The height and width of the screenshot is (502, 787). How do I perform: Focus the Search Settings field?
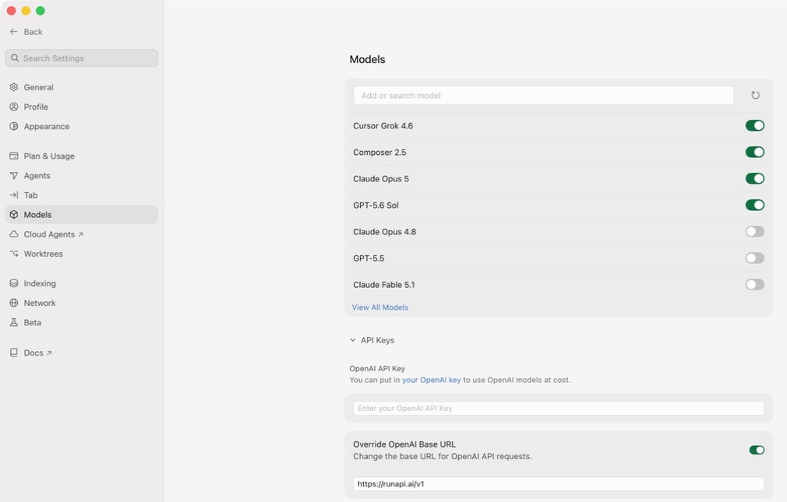(x=81, y=58)
